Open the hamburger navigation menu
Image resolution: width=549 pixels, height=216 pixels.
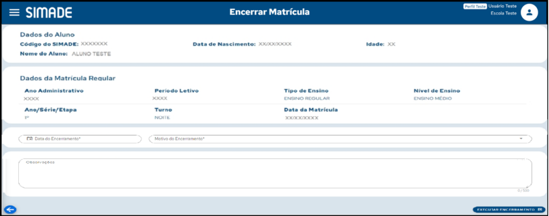click(x=14, y=12)
